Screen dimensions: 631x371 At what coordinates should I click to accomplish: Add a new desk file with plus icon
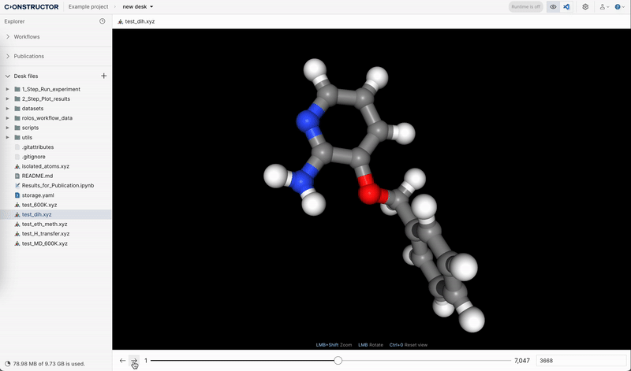pos(103,76)
